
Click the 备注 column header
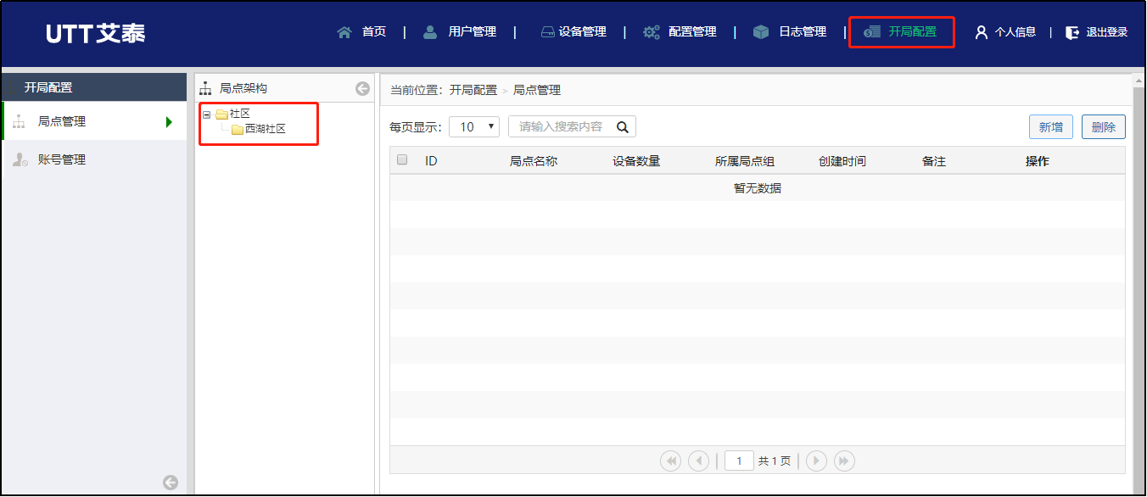point(934,161)
